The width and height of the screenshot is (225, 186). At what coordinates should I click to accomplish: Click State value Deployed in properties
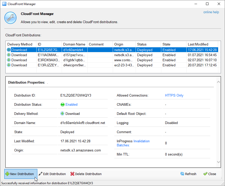(x=67, y=132)
